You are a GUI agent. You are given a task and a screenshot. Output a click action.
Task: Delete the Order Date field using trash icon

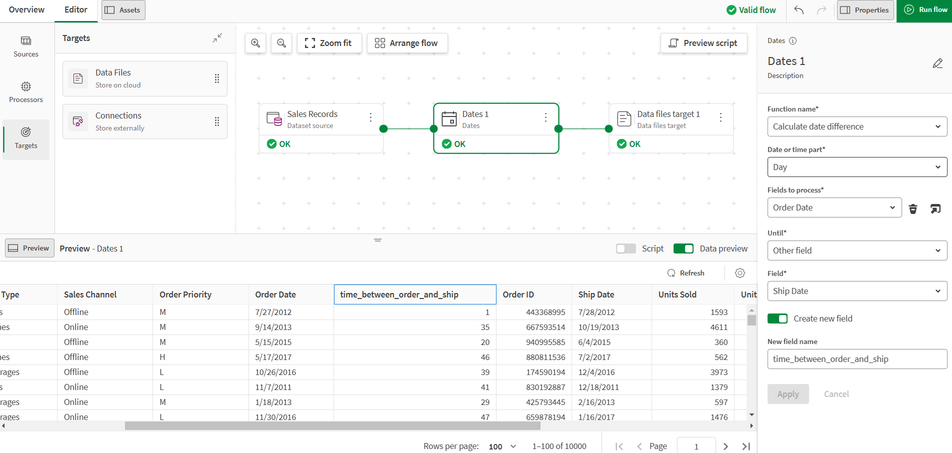[x=913, y=208]
